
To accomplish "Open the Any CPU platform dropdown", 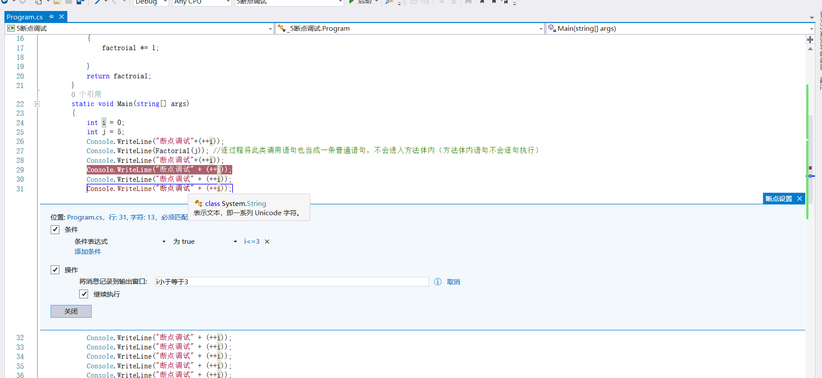I will [202, 2].
